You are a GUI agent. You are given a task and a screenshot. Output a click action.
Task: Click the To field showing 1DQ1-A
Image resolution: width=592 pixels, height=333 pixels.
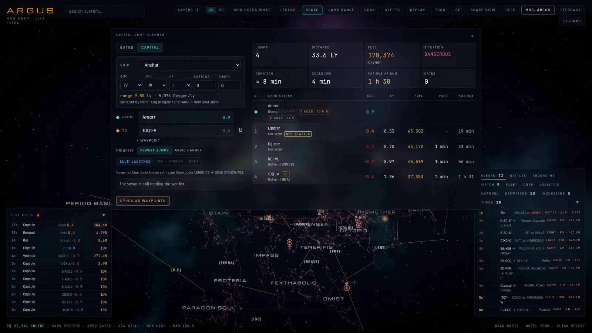(186, 131)
